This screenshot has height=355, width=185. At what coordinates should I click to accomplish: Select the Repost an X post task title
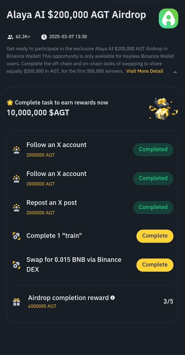pyautogui.click(x=52, y=203)
